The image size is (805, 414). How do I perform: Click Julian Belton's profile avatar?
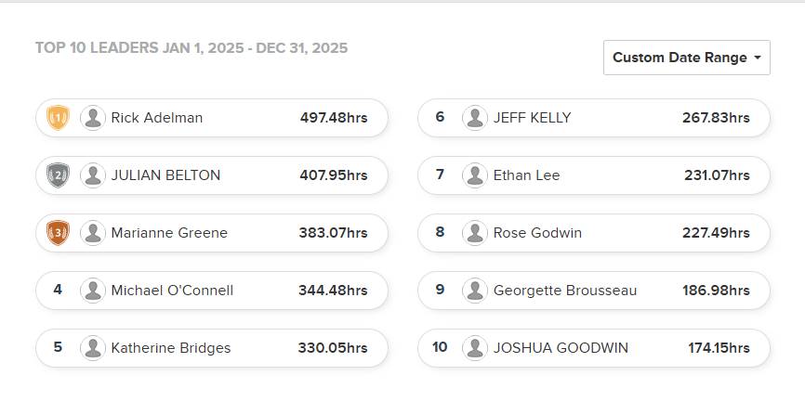point(93,175)
